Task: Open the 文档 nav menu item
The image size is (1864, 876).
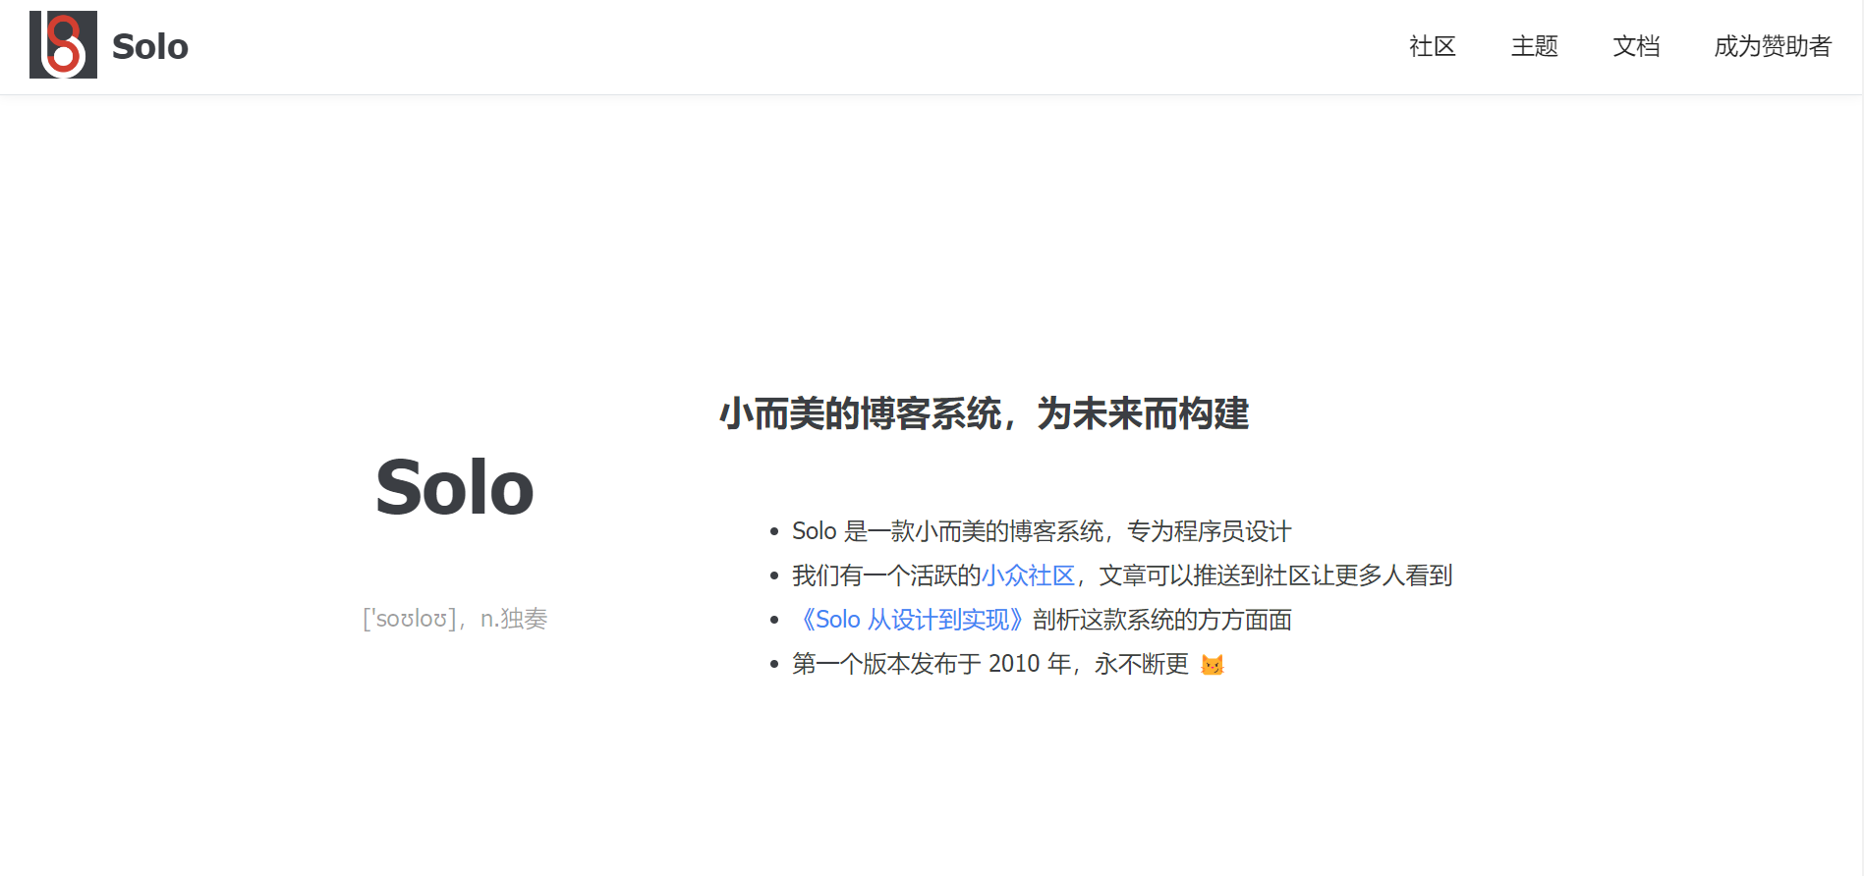Action: click(1636, 46)
